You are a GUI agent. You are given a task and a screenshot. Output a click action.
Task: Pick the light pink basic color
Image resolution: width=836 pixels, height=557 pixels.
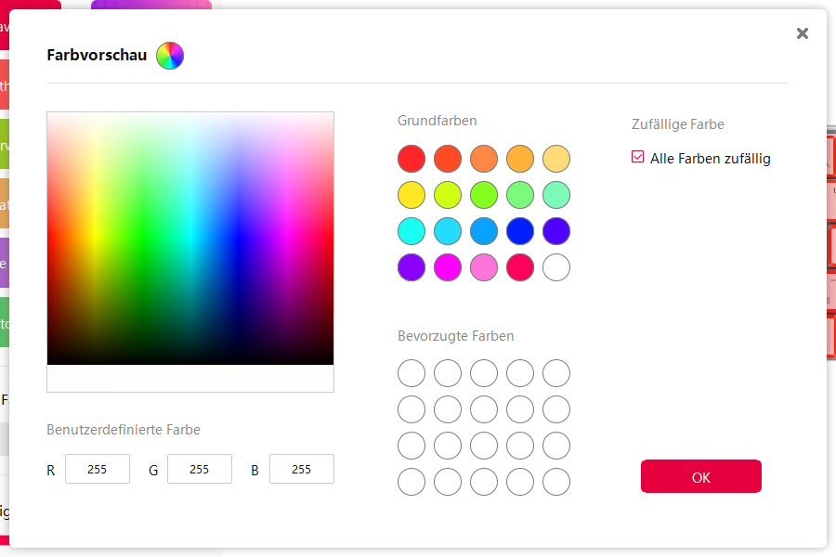[484, 267]
